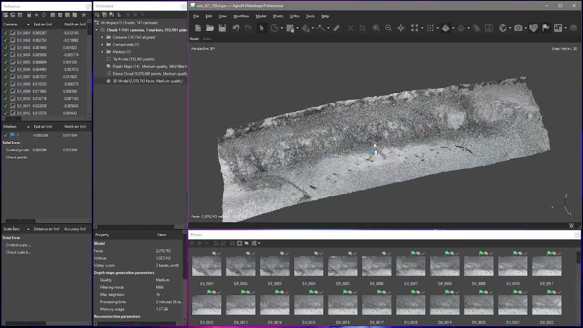Image resolution: width=583 pixels, height=328 pixels.
Task: Zoom out of the model view
Action: pos(389,28)
